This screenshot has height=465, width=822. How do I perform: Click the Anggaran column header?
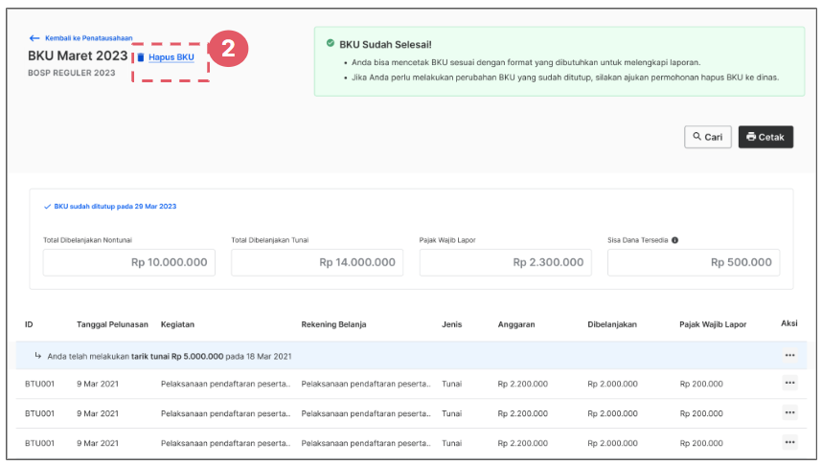click(x=516, y=324)
